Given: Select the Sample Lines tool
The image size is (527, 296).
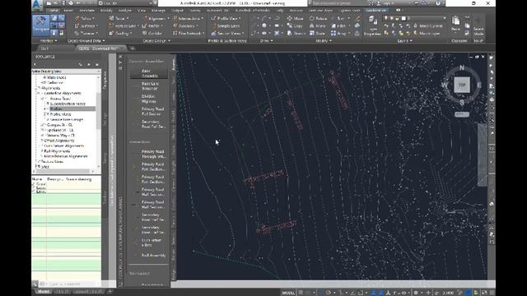Looking at the screenshot, I should coord(226,25).
